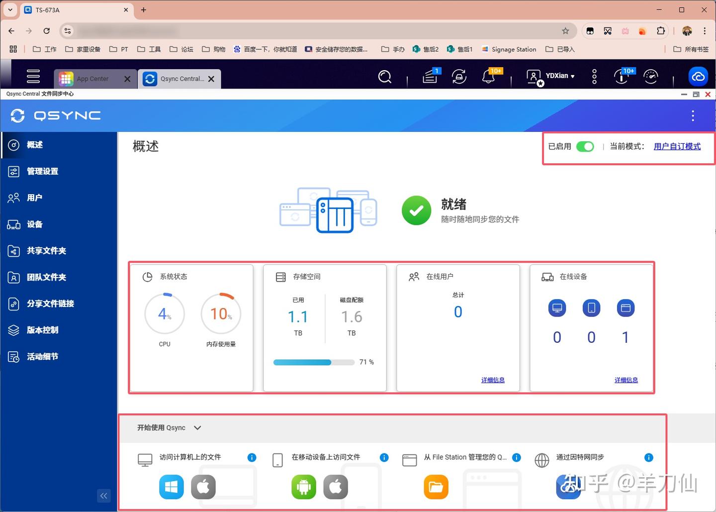Open the three-dot menu in the QSYNC banner
716x512 pixels.
click(693, 115)
